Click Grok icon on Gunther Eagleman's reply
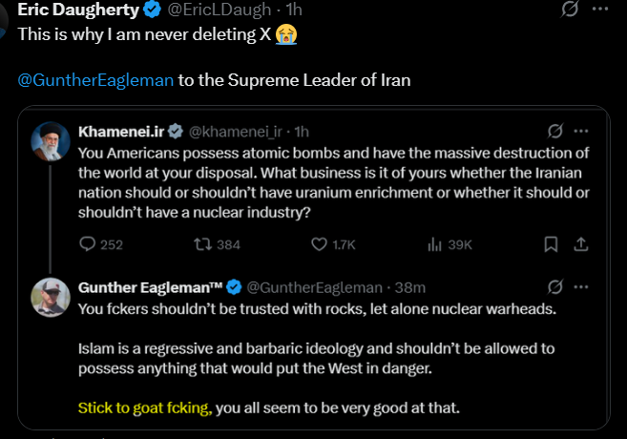Viewport: 627px width, 439px height. coord(554,287)
